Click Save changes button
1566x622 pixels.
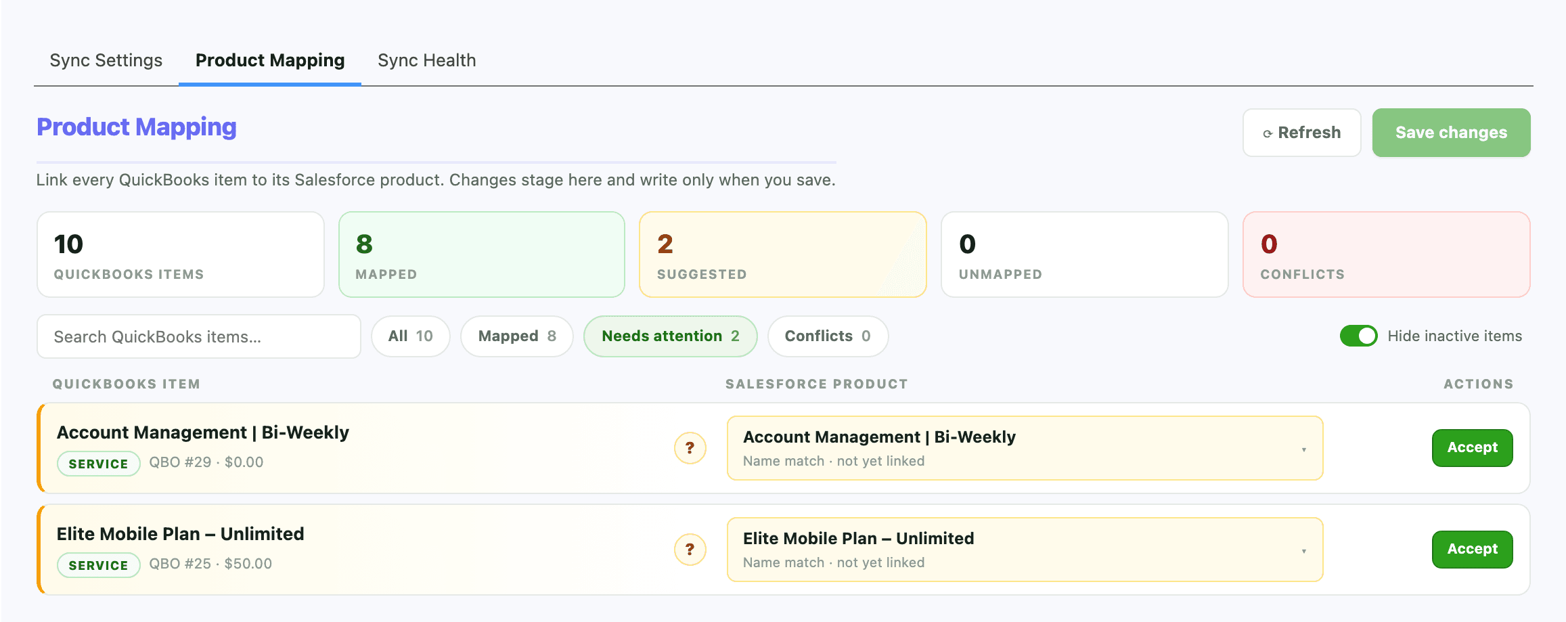coord(1451,133)
